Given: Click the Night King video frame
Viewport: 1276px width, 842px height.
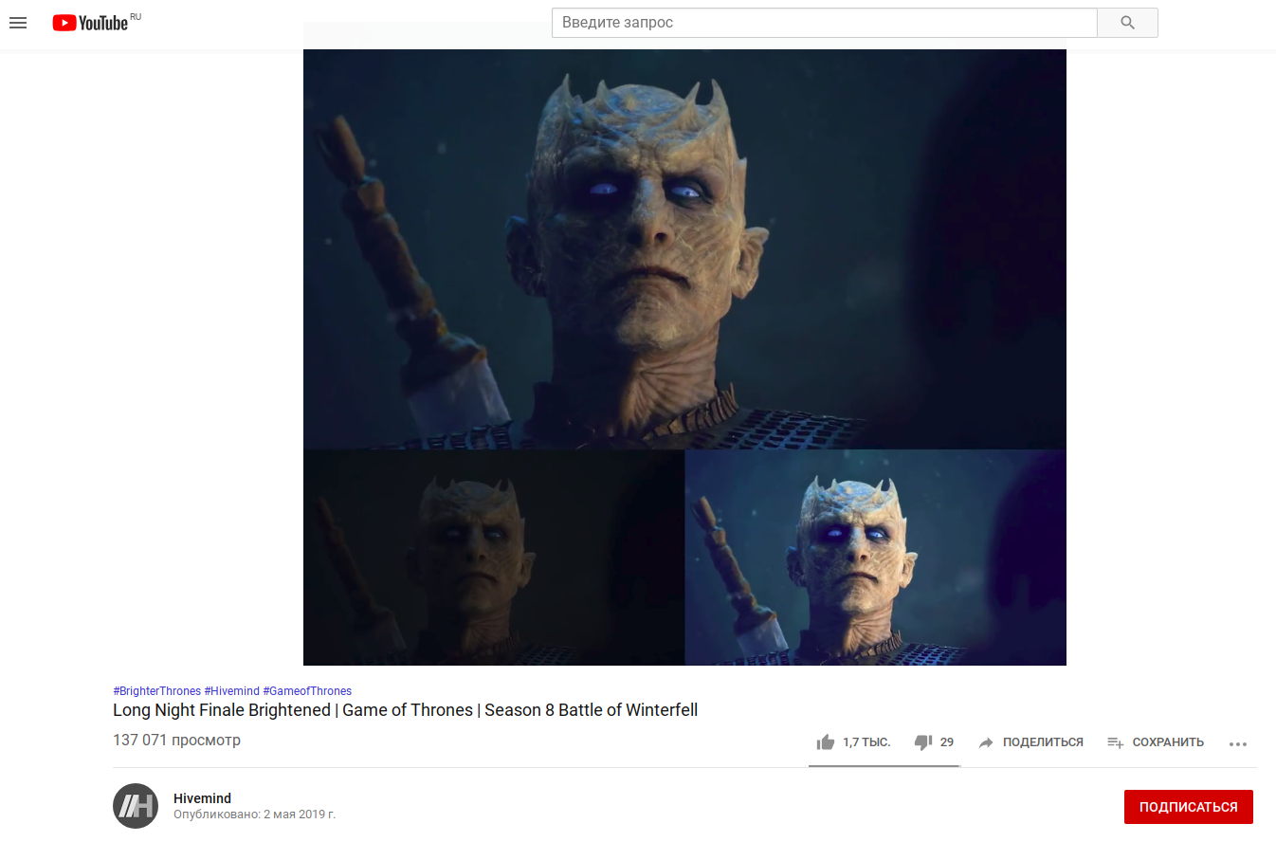Looking at the screenshot, I should [684, 357].
